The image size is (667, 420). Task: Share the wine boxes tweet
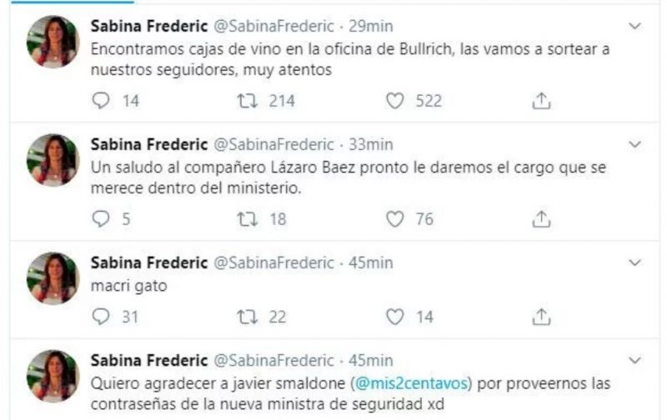coord(541,101)
